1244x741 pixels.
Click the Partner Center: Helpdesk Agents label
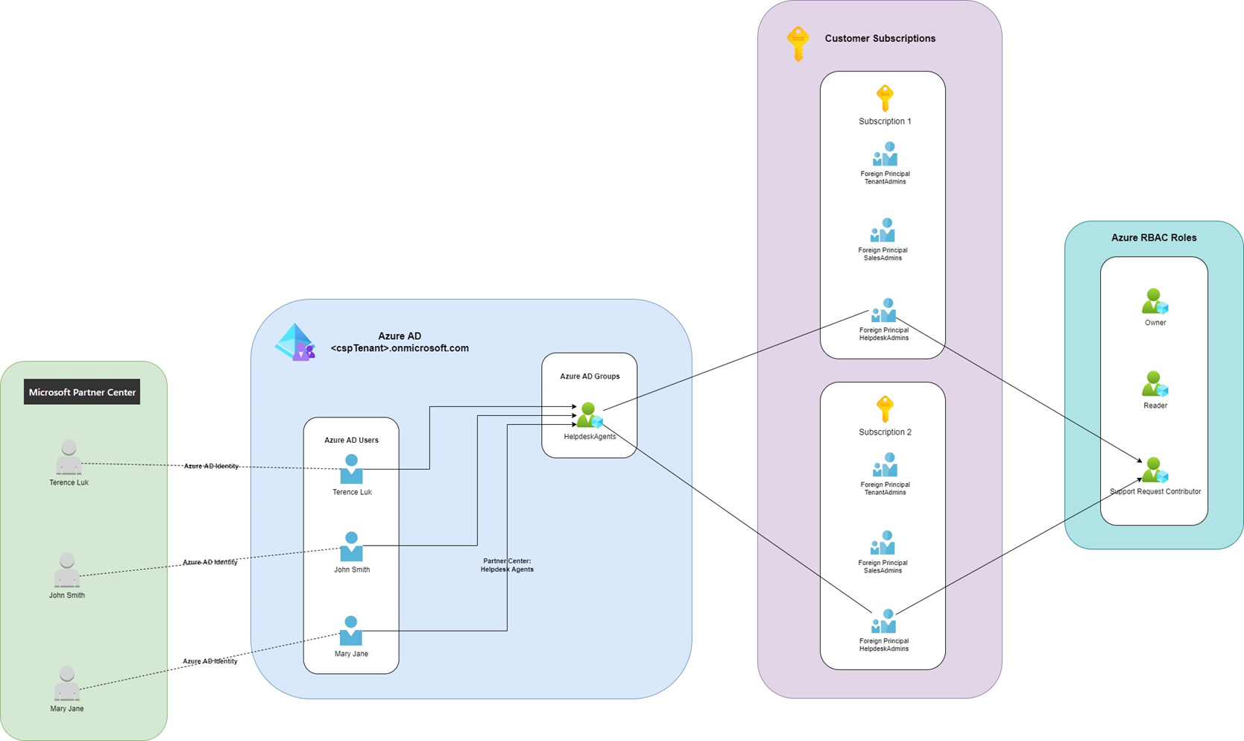[507, 565]
